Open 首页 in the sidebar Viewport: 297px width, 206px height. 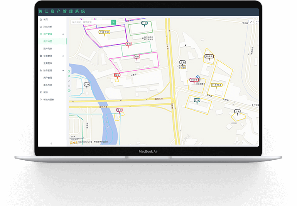pos(46,19)
